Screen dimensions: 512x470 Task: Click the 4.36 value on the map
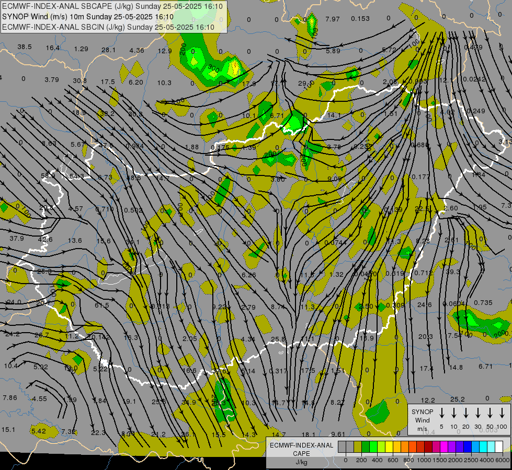coord(136,51)
